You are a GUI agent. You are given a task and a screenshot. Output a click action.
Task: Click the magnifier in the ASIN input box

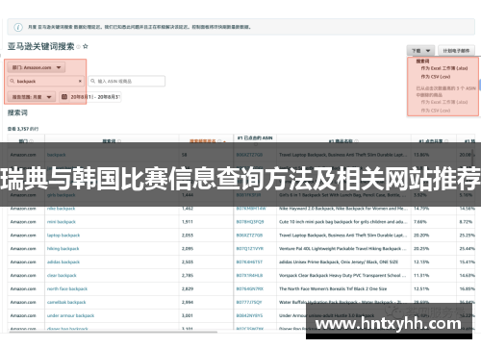point(92,81)
